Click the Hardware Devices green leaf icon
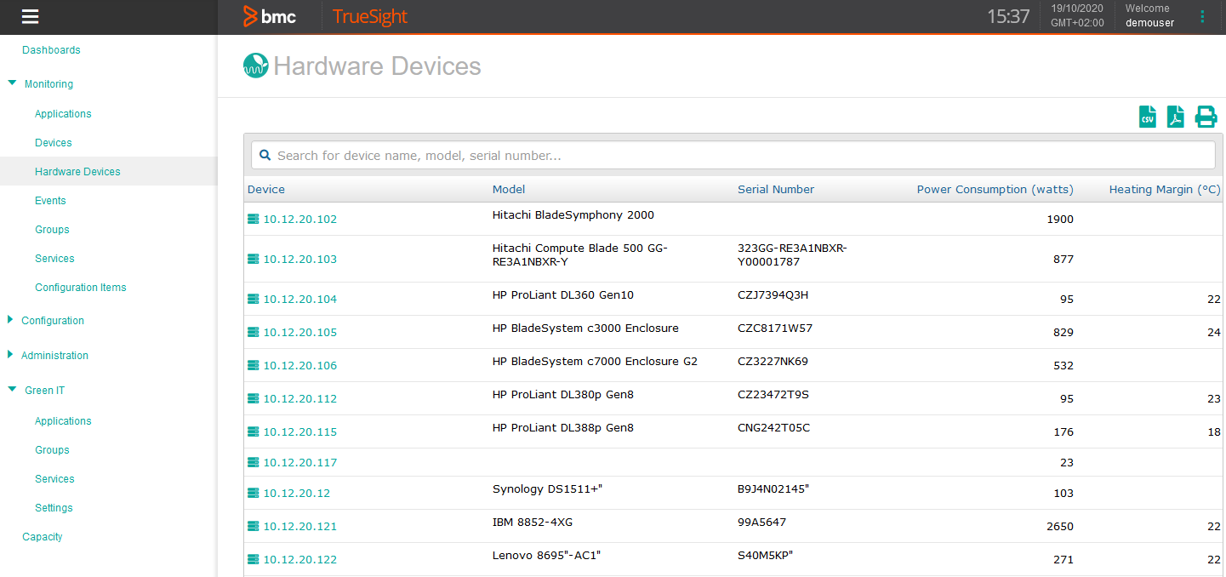Image resolution: width=1226 pixels, height=577 pixels. 255,66
